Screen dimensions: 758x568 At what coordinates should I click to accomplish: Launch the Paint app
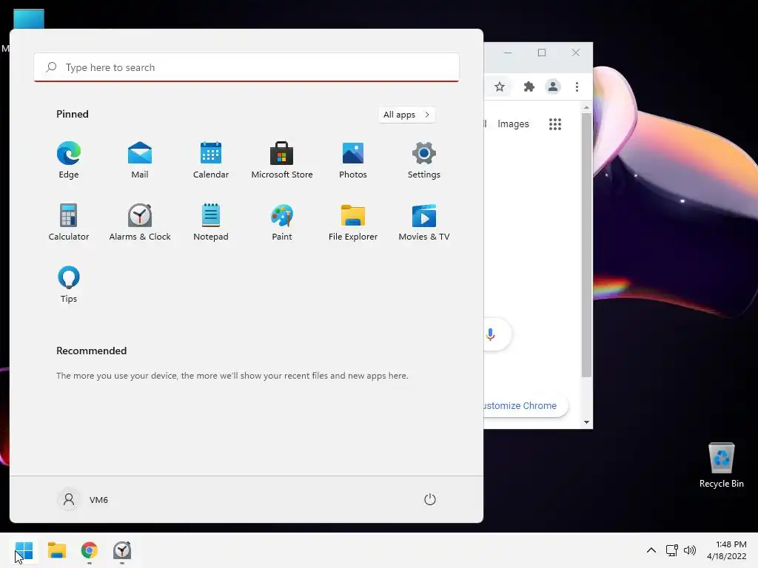tap(282, 222)
